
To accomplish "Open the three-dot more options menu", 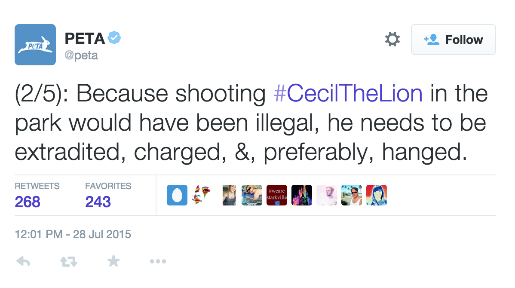I will (158, 261).
